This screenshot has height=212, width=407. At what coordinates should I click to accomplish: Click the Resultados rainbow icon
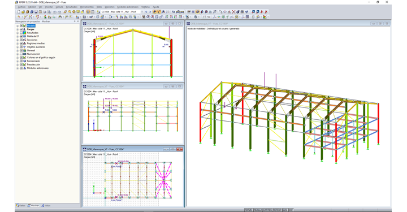pyautogui.click(x=24, y=33)
